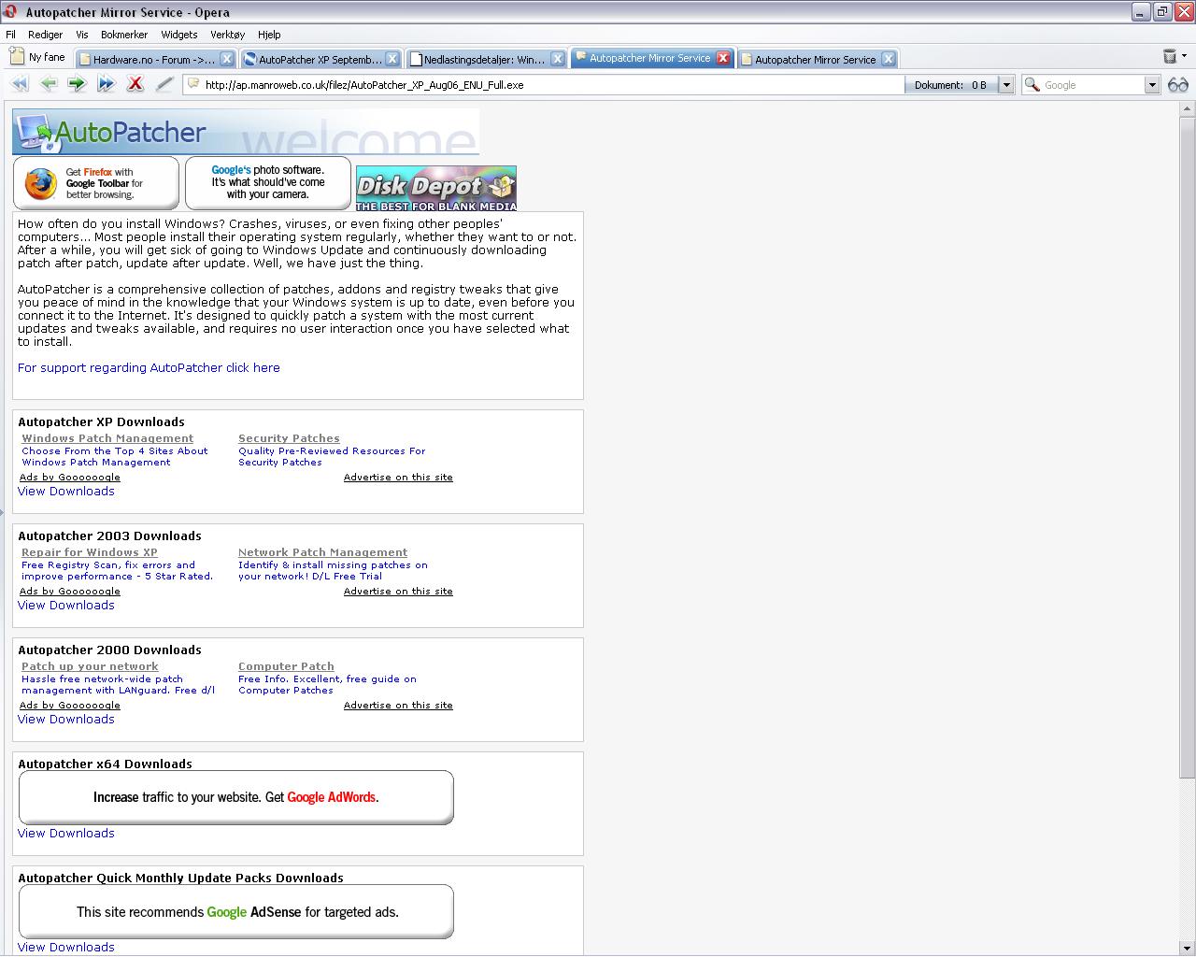This screenshot has height=957, width=1196.
Task: Open the Security Patches ad link
Action: 289,438
